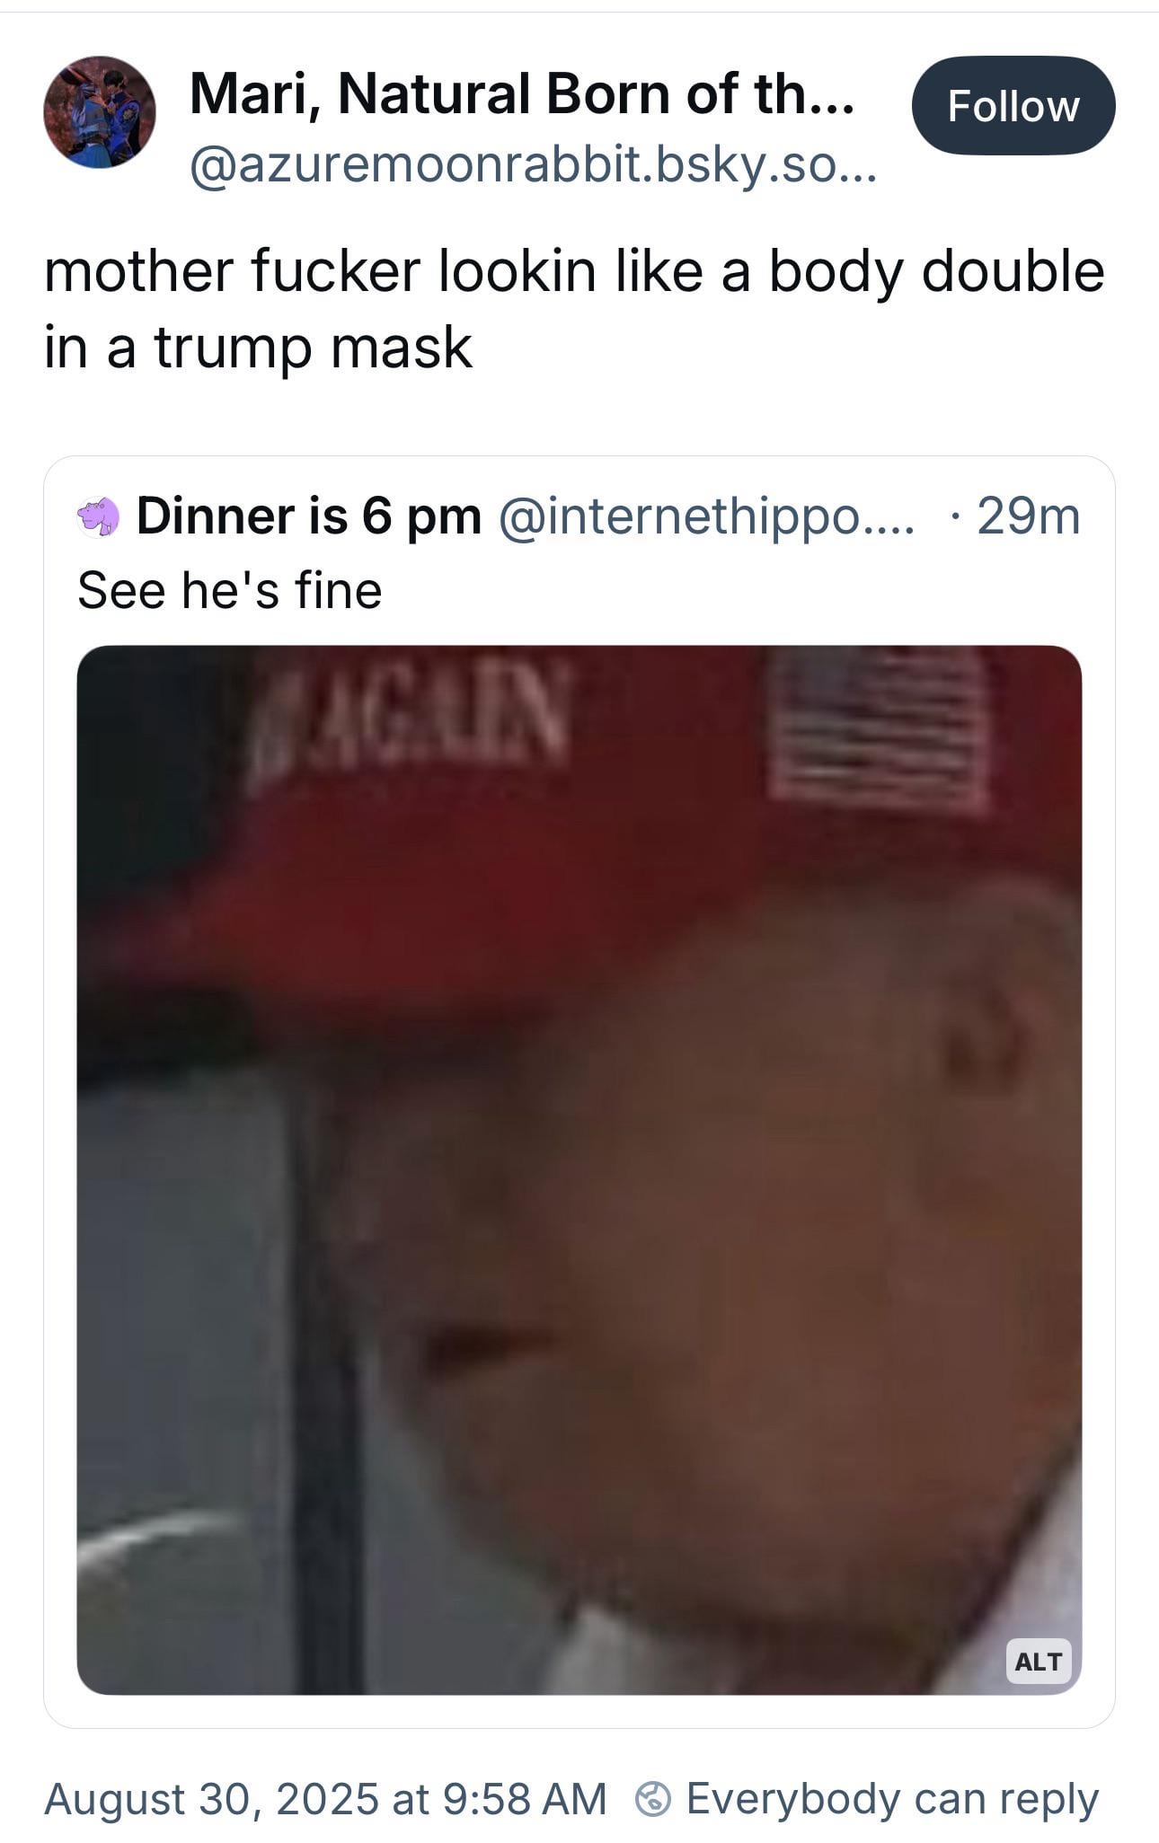Open Mari's profile avatar

coord(100,112)
